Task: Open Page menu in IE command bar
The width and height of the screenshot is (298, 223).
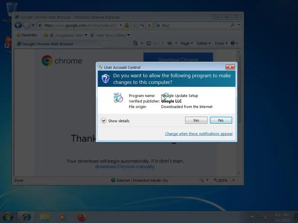Action: (x=187, y=44)
